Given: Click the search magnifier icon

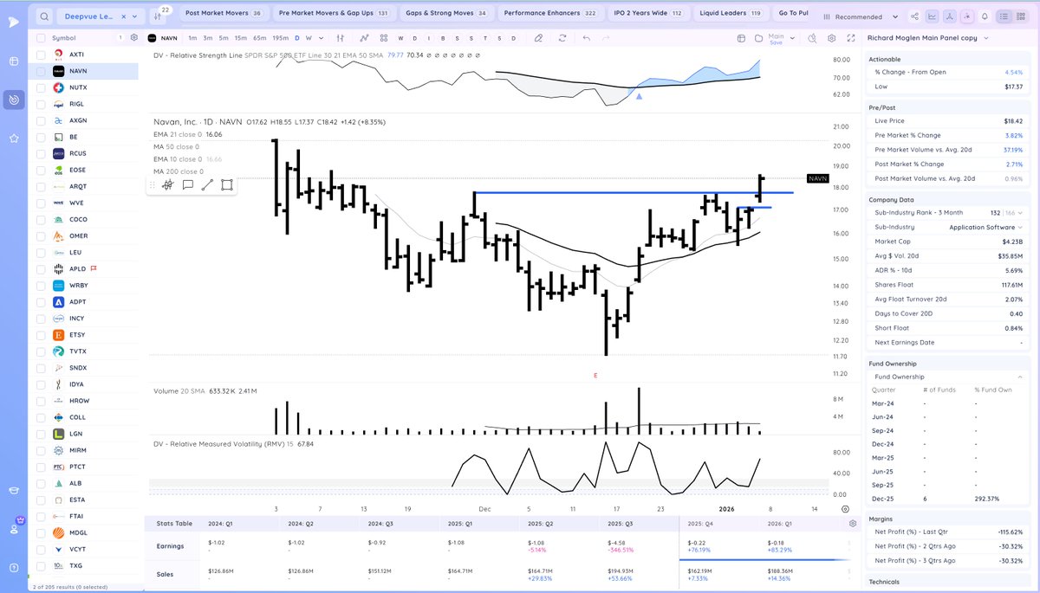Looking at the screenshot, I should 43,16.
